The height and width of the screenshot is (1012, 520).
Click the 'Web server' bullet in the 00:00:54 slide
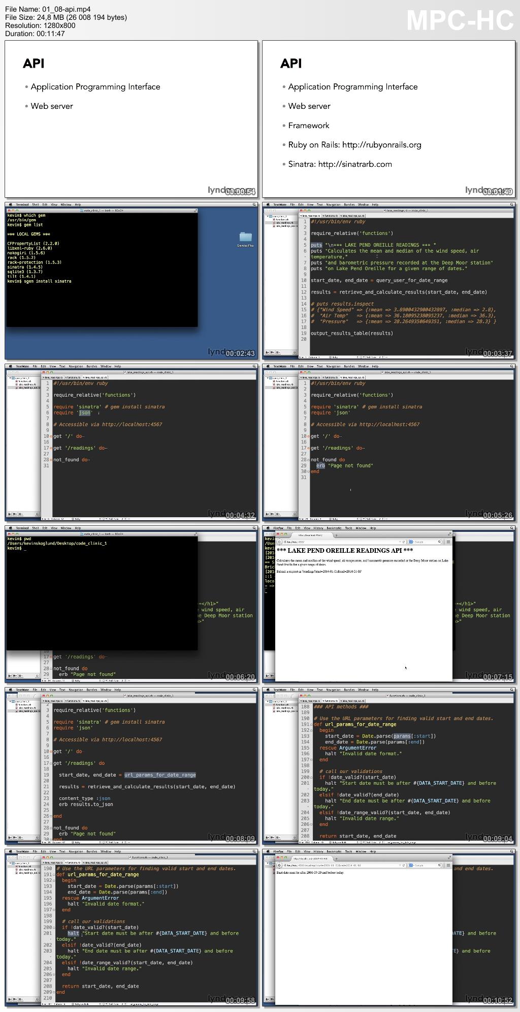[52, 106]
